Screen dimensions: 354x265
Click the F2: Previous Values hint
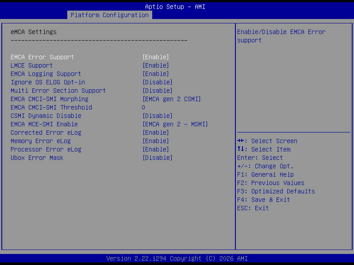(x=271, y=183)
